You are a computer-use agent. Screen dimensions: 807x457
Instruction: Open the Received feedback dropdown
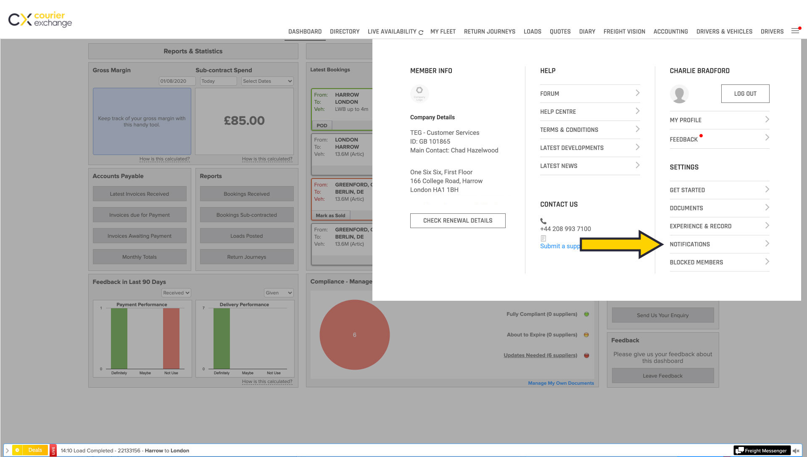[176, 293]
